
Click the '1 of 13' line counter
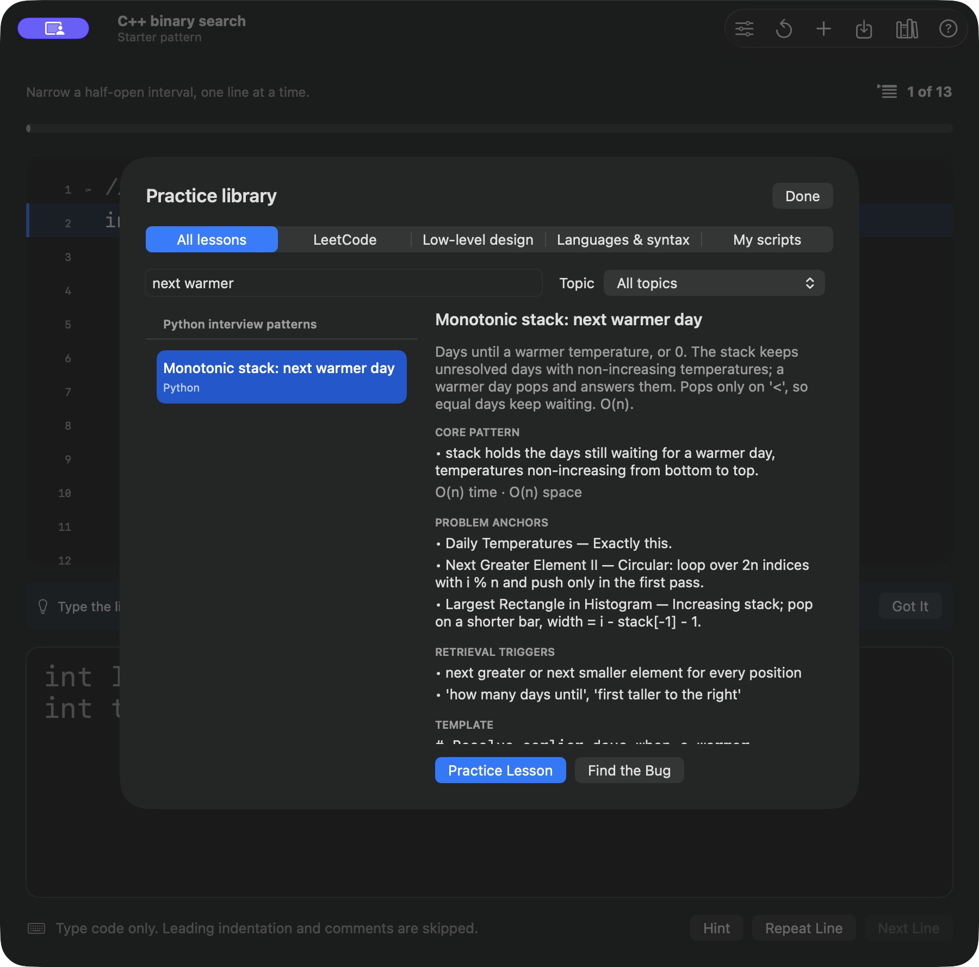tap(929, 91)
